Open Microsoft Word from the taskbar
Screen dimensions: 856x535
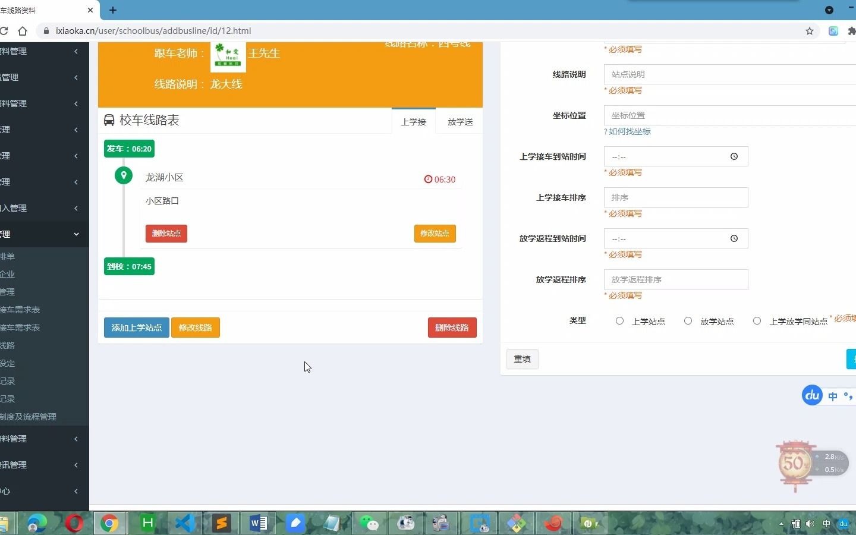point(257,524)
